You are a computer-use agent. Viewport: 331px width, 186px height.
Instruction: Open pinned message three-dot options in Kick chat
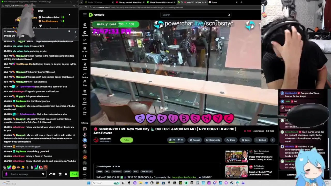click(76, 32)
